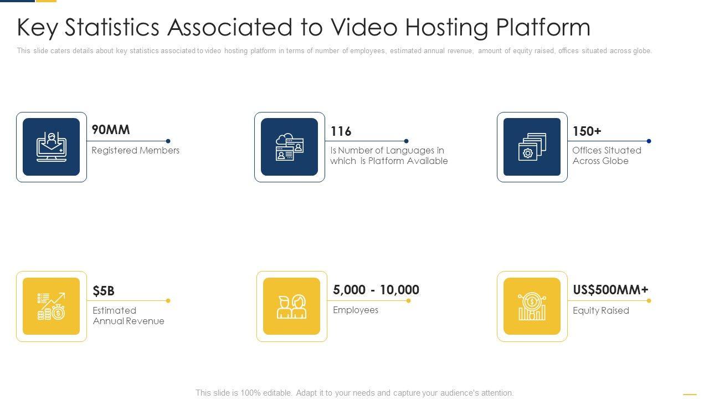Select the slide description subtitle paragraph
The image size is (709, 399).
click(334, 51)
